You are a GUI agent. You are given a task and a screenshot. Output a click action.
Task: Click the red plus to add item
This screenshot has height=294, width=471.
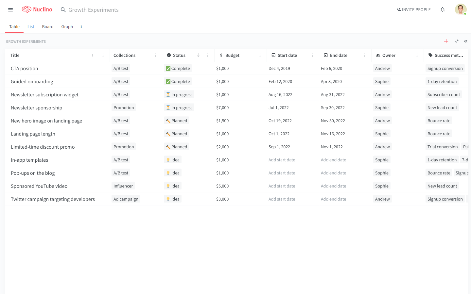click(446, 41)
